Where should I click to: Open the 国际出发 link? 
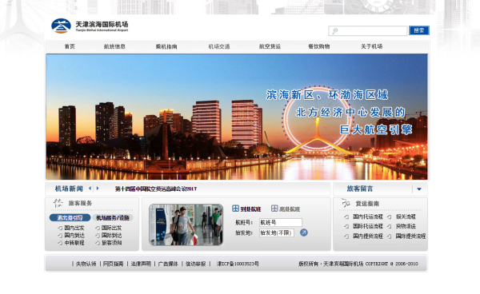point(111,228)
